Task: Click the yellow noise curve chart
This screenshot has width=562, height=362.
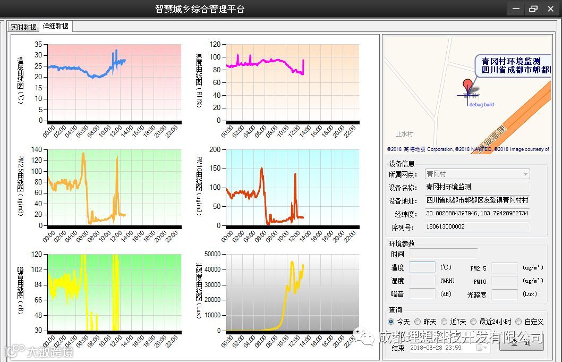Action: [x=114, y=292]
